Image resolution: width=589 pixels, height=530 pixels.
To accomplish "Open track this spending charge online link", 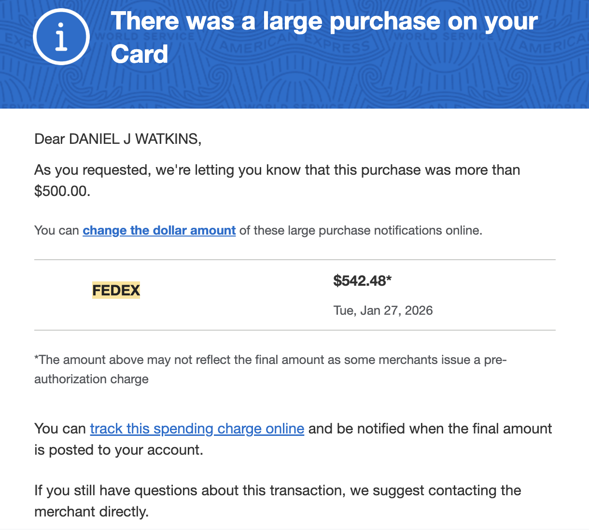I will click(197, 429).
